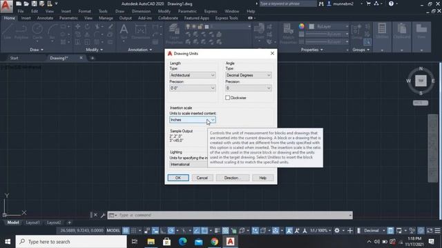Open the AutoCAD application menu button
442x248 pixels.
(x=6, y=6)
